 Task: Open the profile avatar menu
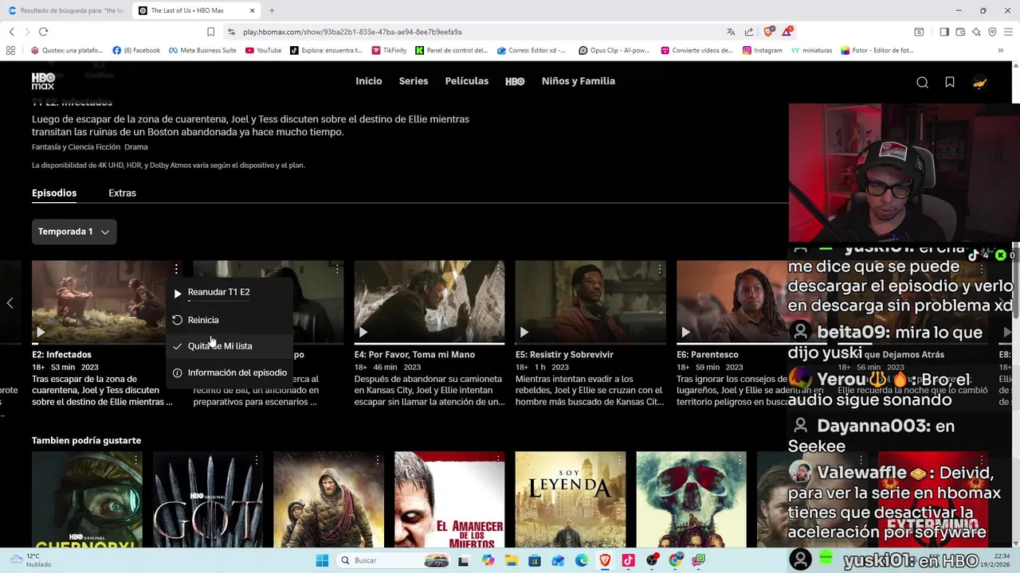(979, 82)
